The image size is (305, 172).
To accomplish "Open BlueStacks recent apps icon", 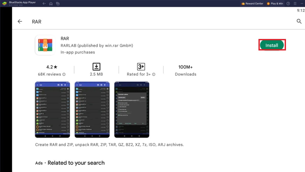I will point(58,4).
